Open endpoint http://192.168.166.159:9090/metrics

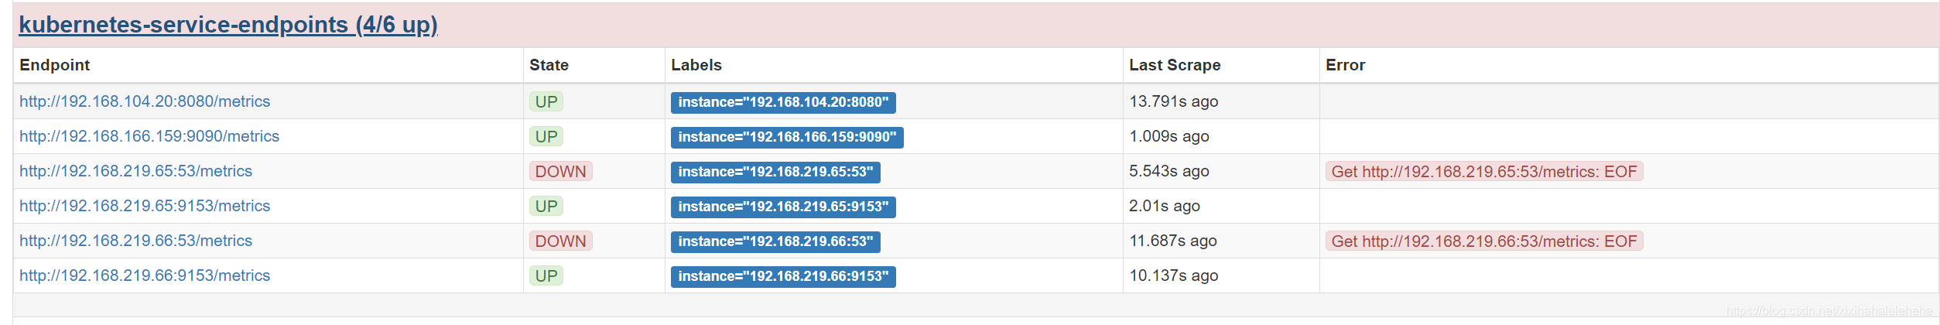click(x=149, y=136)
